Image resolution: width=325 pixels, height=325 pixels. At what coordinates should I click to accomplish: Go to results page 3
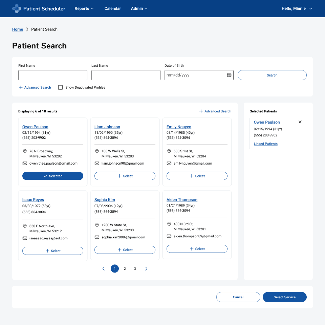[135, 268]
